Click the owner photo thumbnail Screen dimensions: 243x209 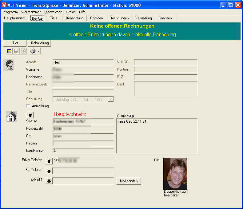point(175,174)
